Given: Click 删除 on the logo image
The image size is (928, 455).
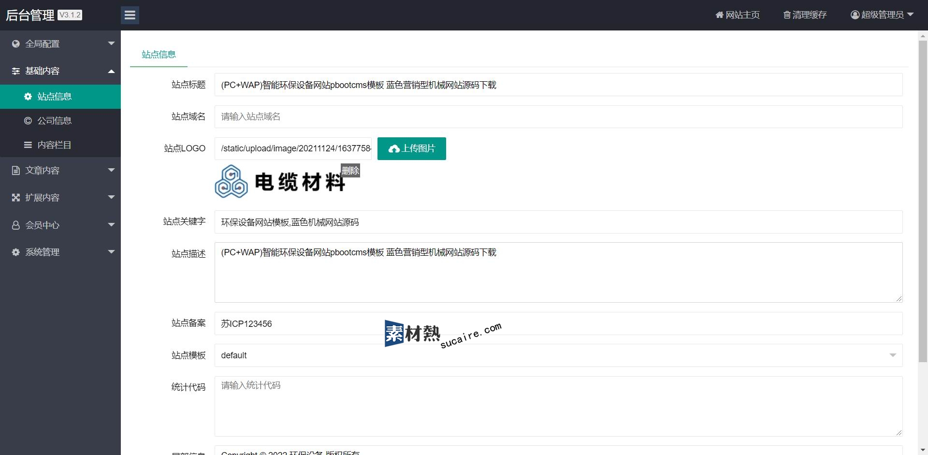Looking at the screenshot, I should [x=350, y=171].
